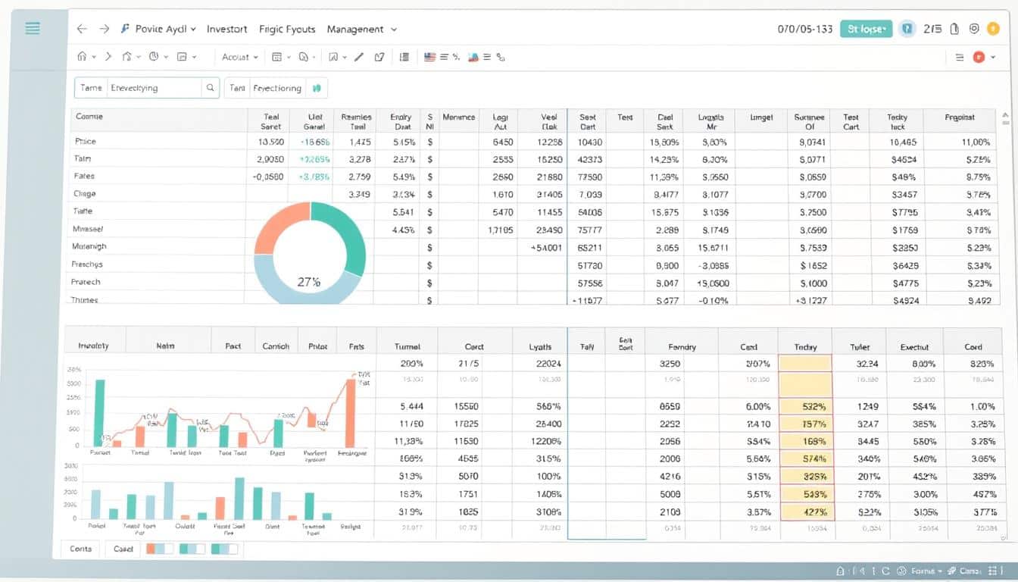Open the hamburger menu in the sidebar
The width and height of the screenshot is (1018, 582).
pyautogui.click(x=33, y=28)
